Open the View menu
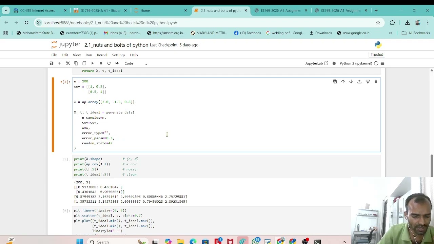The image size is (434, 244). [77, 55]
